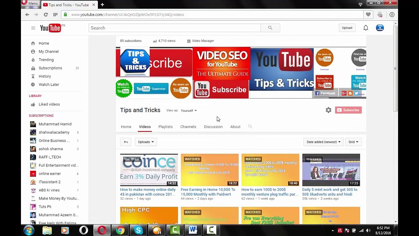Open a new browser tab
The width and height of the screenshot is (419, 236).
click(102, 5)
